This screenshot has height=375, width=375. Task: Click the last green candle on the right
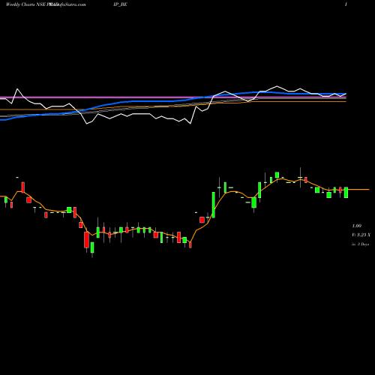coord(346,193)
